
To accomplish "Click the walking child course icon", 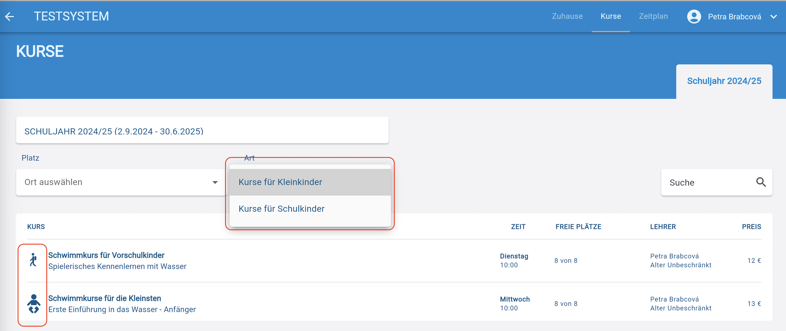I will pos(33,260).
